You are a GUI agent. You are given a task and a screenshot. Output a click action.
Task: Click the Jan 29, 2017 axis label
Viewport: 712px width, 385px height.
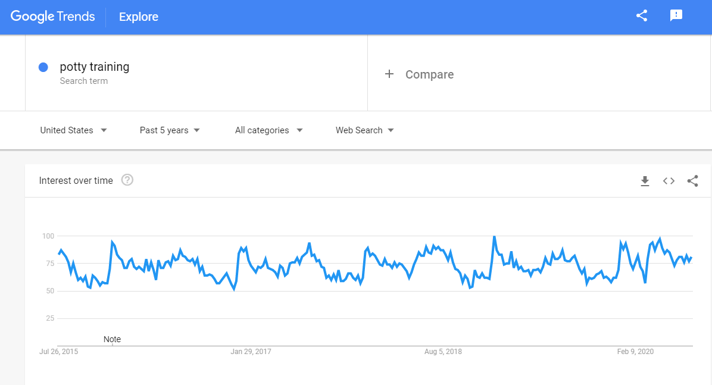click(x=251, y=352)
